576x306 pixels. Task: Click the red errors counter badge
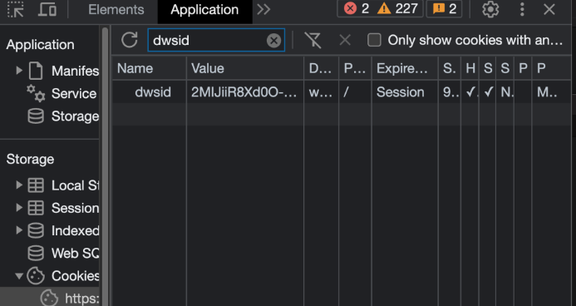point(357,9)
